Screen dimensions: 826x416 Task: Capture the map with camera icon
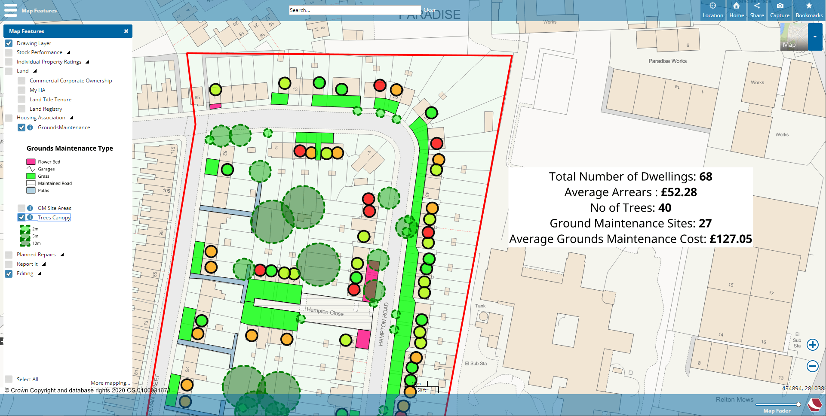[780, 6]
